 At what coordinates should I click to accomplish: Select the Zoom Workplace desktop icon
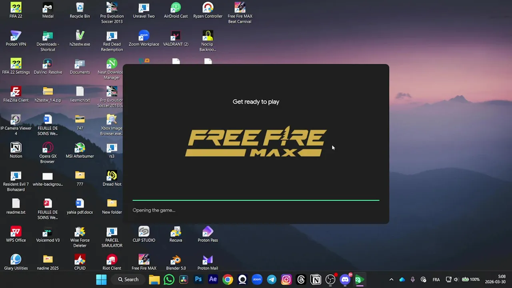pos(144,38)
